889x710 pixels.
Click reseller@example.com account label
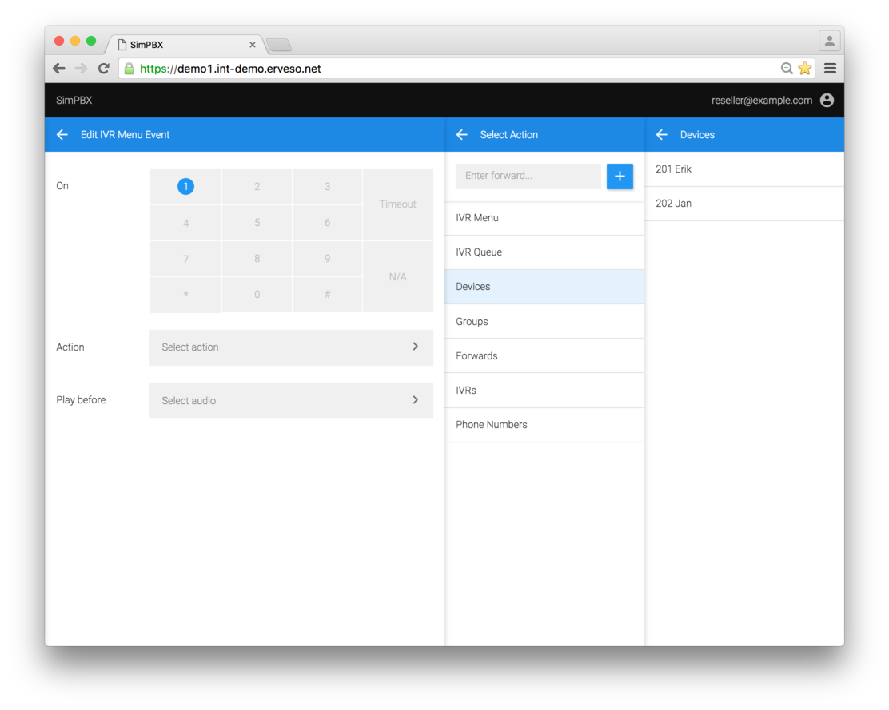pyautogui.click(x=762, y=100)
